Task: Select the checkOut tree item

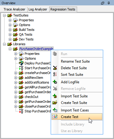Action: coord(31,97)
